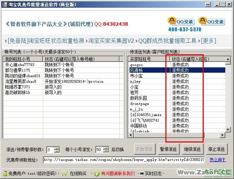Click the pause seconds input showing 3
The width and height of the screenshot is (234, 179).
50,149
